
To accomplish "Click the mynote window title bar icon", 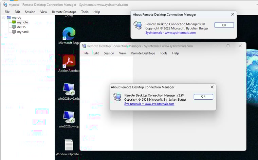I will (5, 5).
